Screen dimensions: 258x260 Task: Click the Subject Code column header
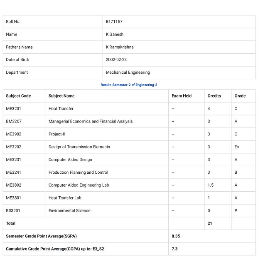coord(18,96)
